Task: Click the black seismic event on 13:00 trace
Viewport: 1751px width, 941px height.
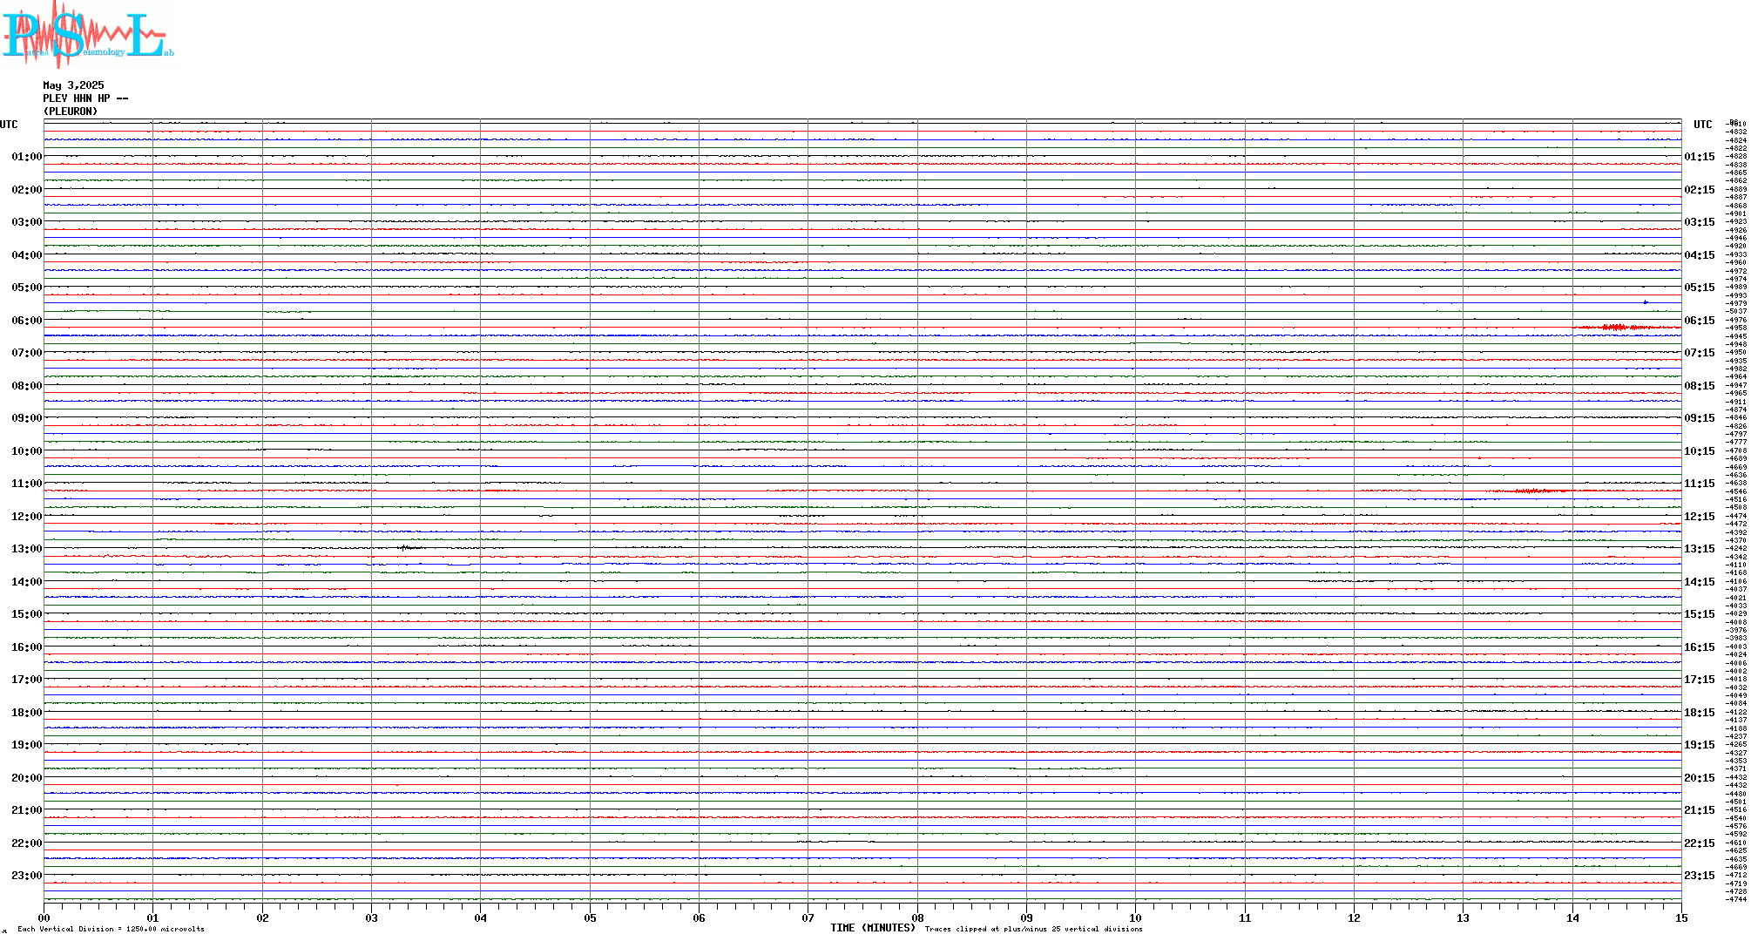Action: (408, 547)
